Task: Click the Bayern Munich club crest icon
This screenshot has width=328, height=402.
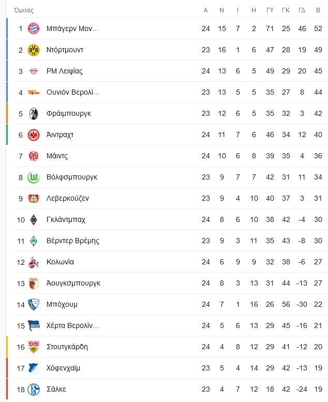Action: (34, 28)
